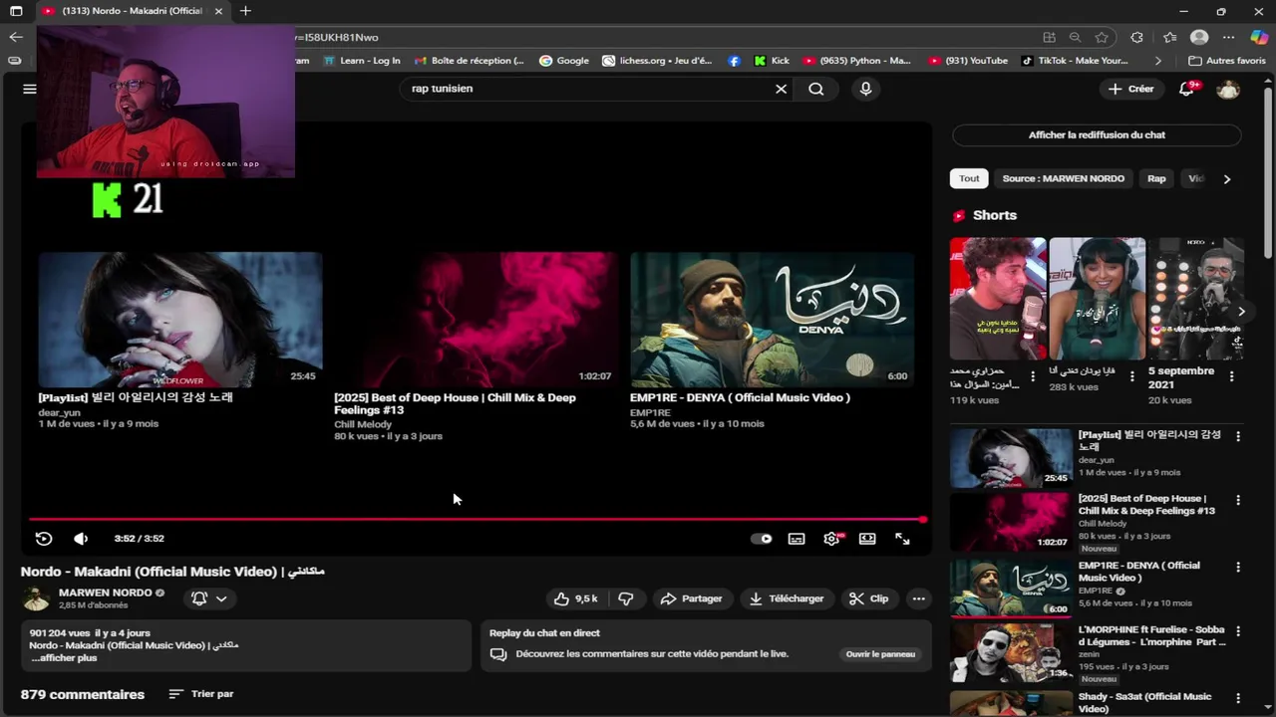Expand description with ...afficher plus
The image size is (1276, 717).
tap(64, 658)
